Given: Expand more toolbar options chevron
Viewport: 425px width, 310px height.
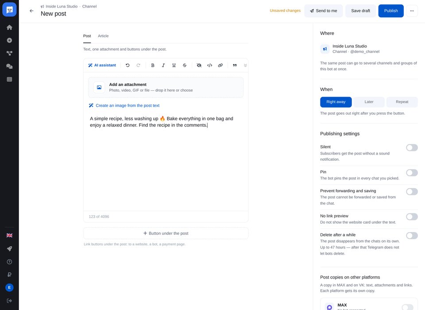Looking at the screenshot, I should [x=245, y=66].
